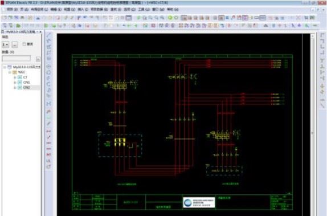Select the Rectangle drawing tool
This screenshot has height=216, width=327.
pyautogui.click(x=49, y=52)
